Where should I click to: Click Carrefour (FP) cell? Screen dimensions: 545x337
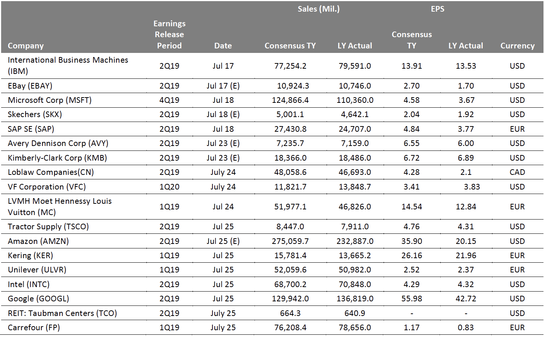coord(34,328)
